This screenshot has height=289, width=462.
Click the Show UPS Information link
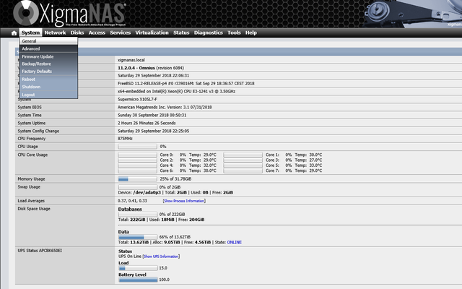point(161,256)
